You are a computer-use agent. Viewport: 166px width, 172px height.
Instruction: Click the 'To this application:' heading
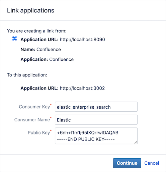pyautogui.click(x=27, y=75)
